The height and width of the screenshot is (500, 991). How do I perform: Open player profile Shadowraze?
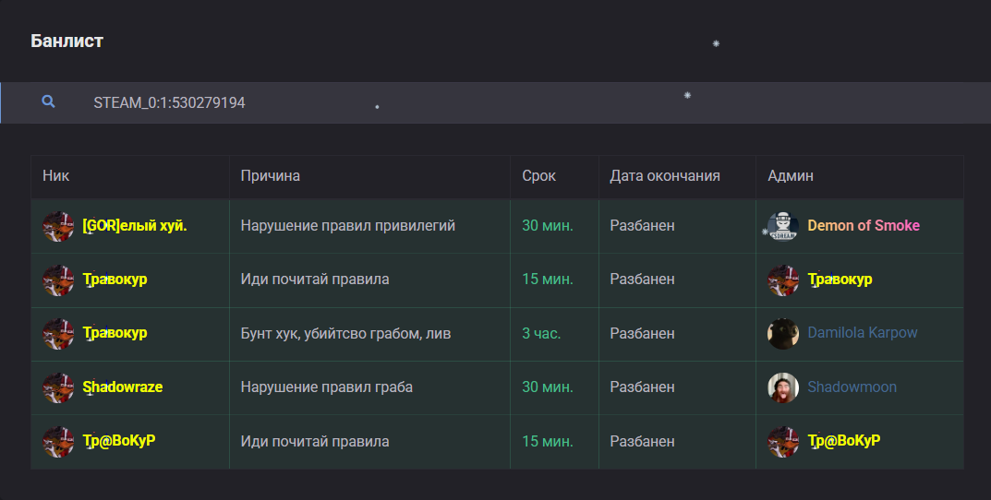tap(123, 387)
